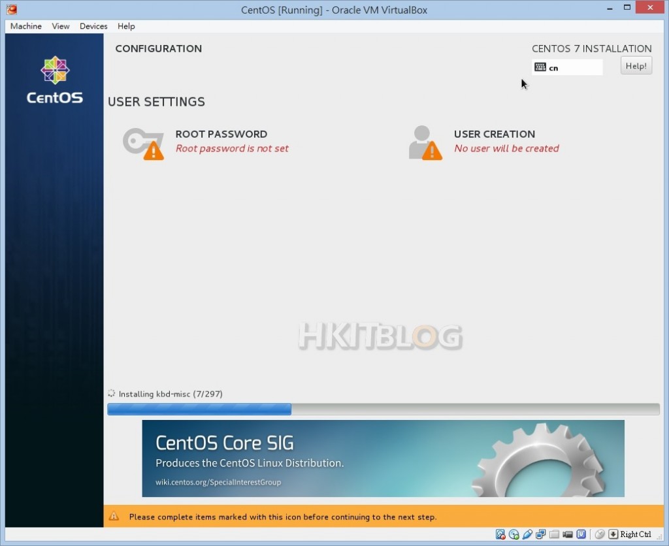Open the Machine menu
This screenshot has width=669, height=546.
(x=26, y=26)
